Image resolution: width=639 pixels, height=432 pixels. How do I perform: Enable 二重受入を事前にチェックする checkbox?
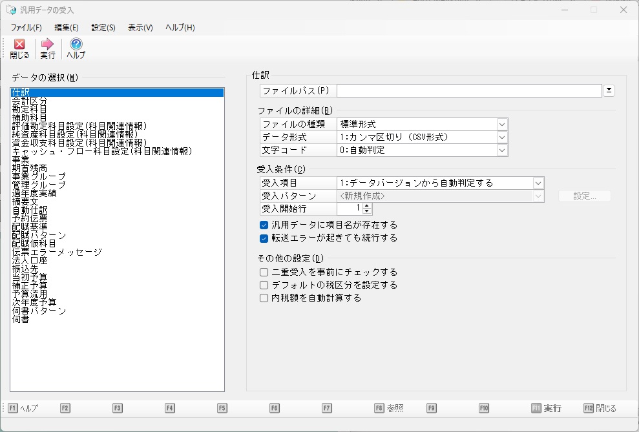point(264,273)
